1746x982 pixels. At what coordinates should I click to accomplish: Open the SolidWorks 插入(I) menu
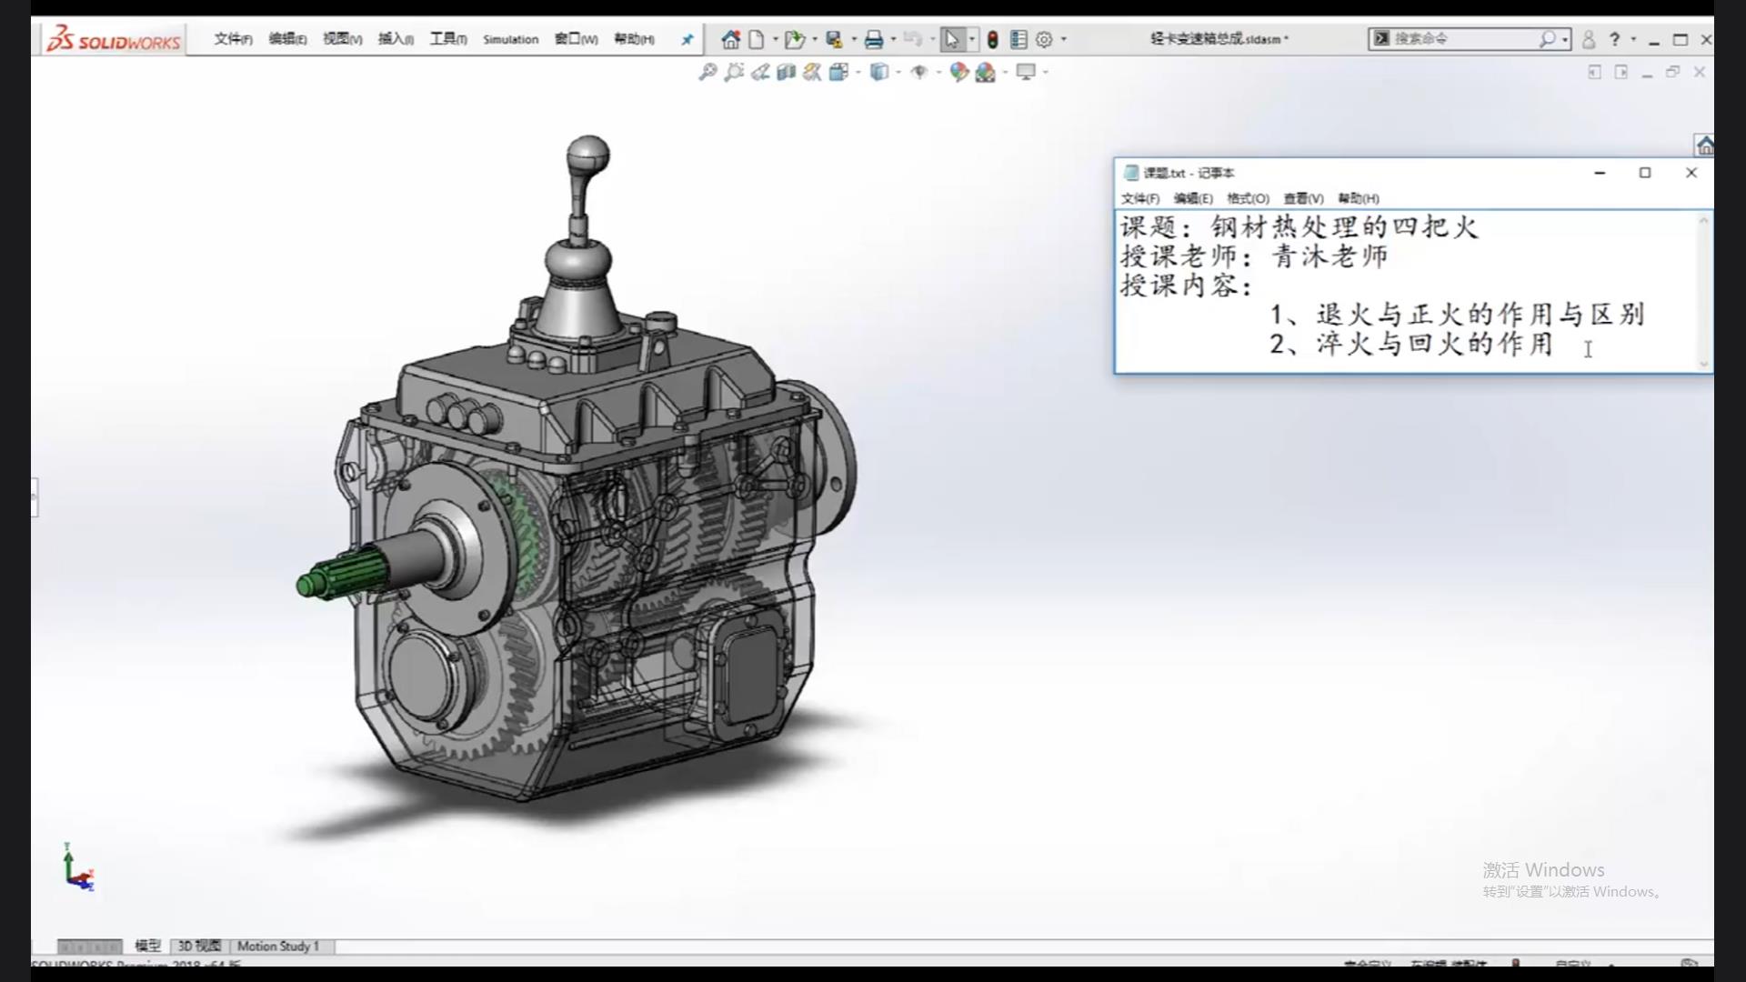(x=396, y=39)
